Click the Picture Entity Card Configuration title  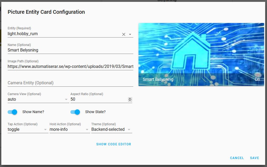46,12
